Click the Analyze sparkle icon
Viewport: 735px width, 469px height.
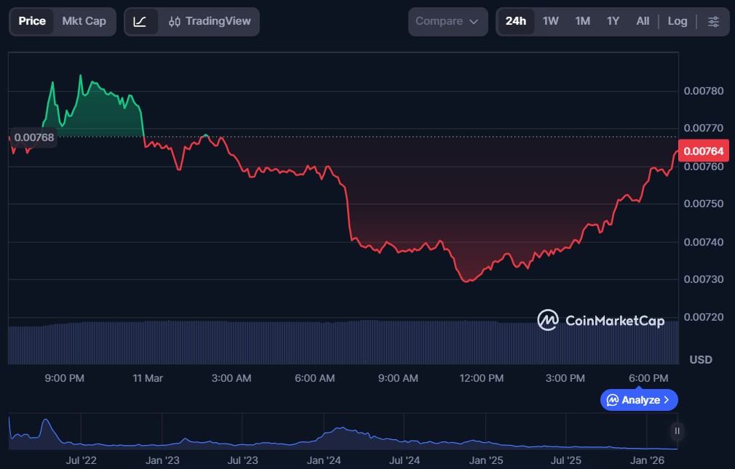click(613, 400)
